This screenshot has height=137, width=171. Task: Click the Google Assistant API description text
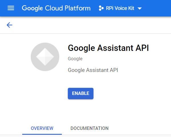click(x=93, y=70)
